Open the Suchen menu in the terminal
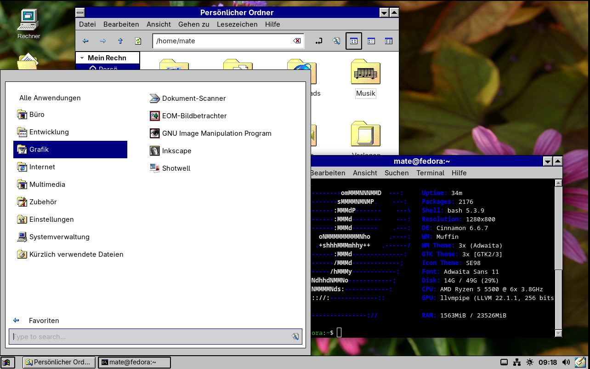Screen dimensions: 590x369 tap(397, 173)
